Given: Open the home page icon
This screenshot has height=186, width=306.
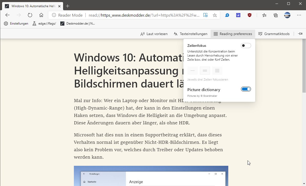Looking at the screenshot, I should (41, 15).
